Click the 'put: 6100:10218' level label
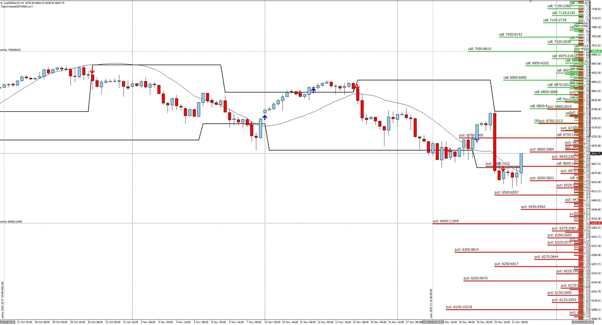This screenshot has height=325, width=602. (458, 307)
